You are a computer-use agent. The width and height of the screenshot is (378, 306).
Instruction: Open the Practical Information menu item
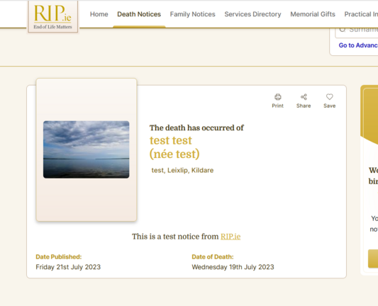pyautogui.click(x=361, y=14)
